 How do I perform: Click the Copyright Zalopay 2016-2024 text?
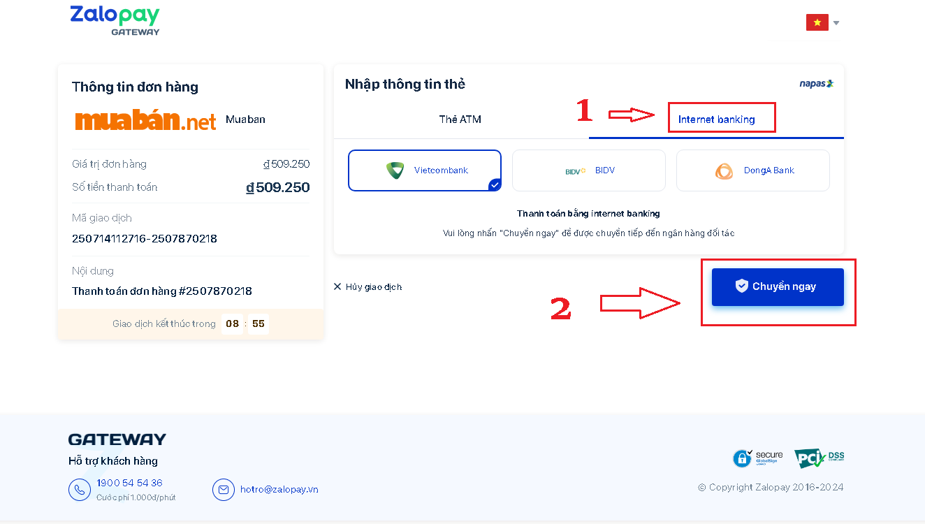771,488
